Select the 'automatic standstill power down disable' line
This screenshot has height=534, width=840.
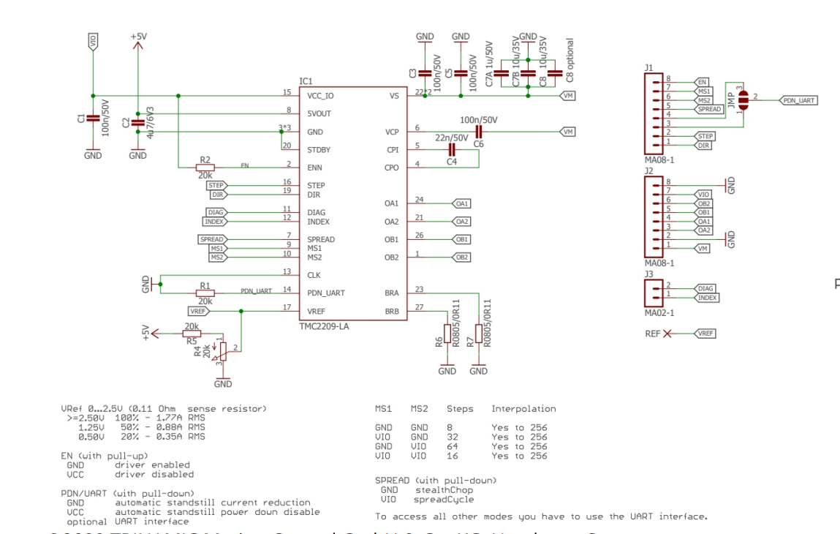(x=218, y=512)
